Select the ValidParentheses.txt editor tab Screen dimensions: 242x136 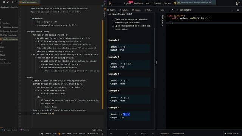29,2
